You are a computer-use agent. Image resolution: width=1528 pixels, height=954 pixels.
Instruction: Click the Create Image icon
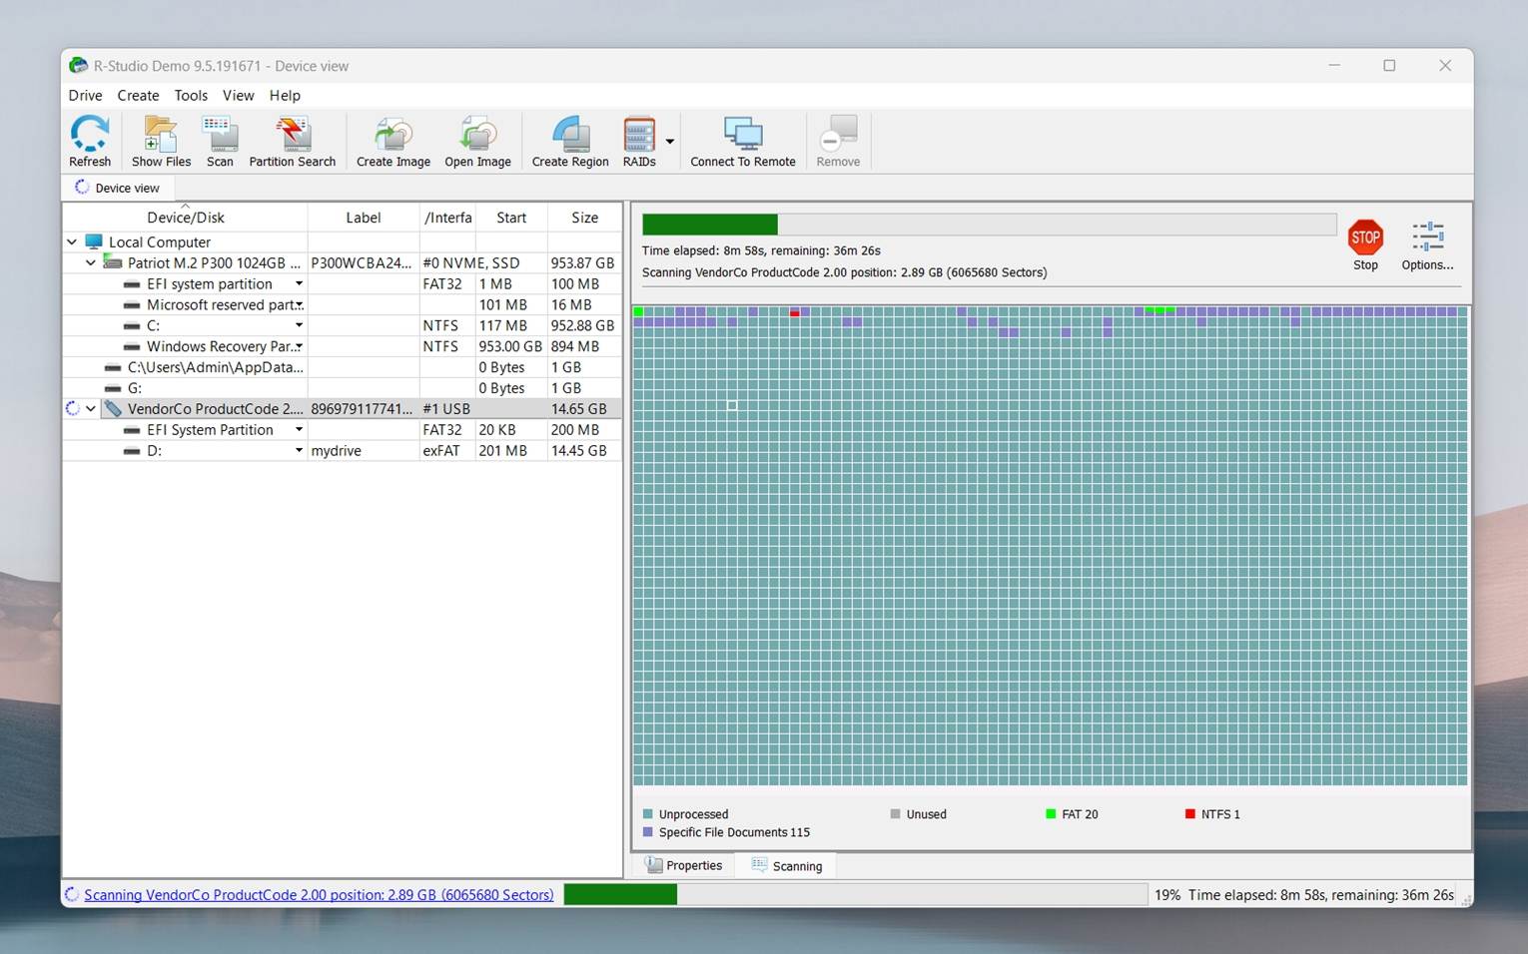(392, 141)
